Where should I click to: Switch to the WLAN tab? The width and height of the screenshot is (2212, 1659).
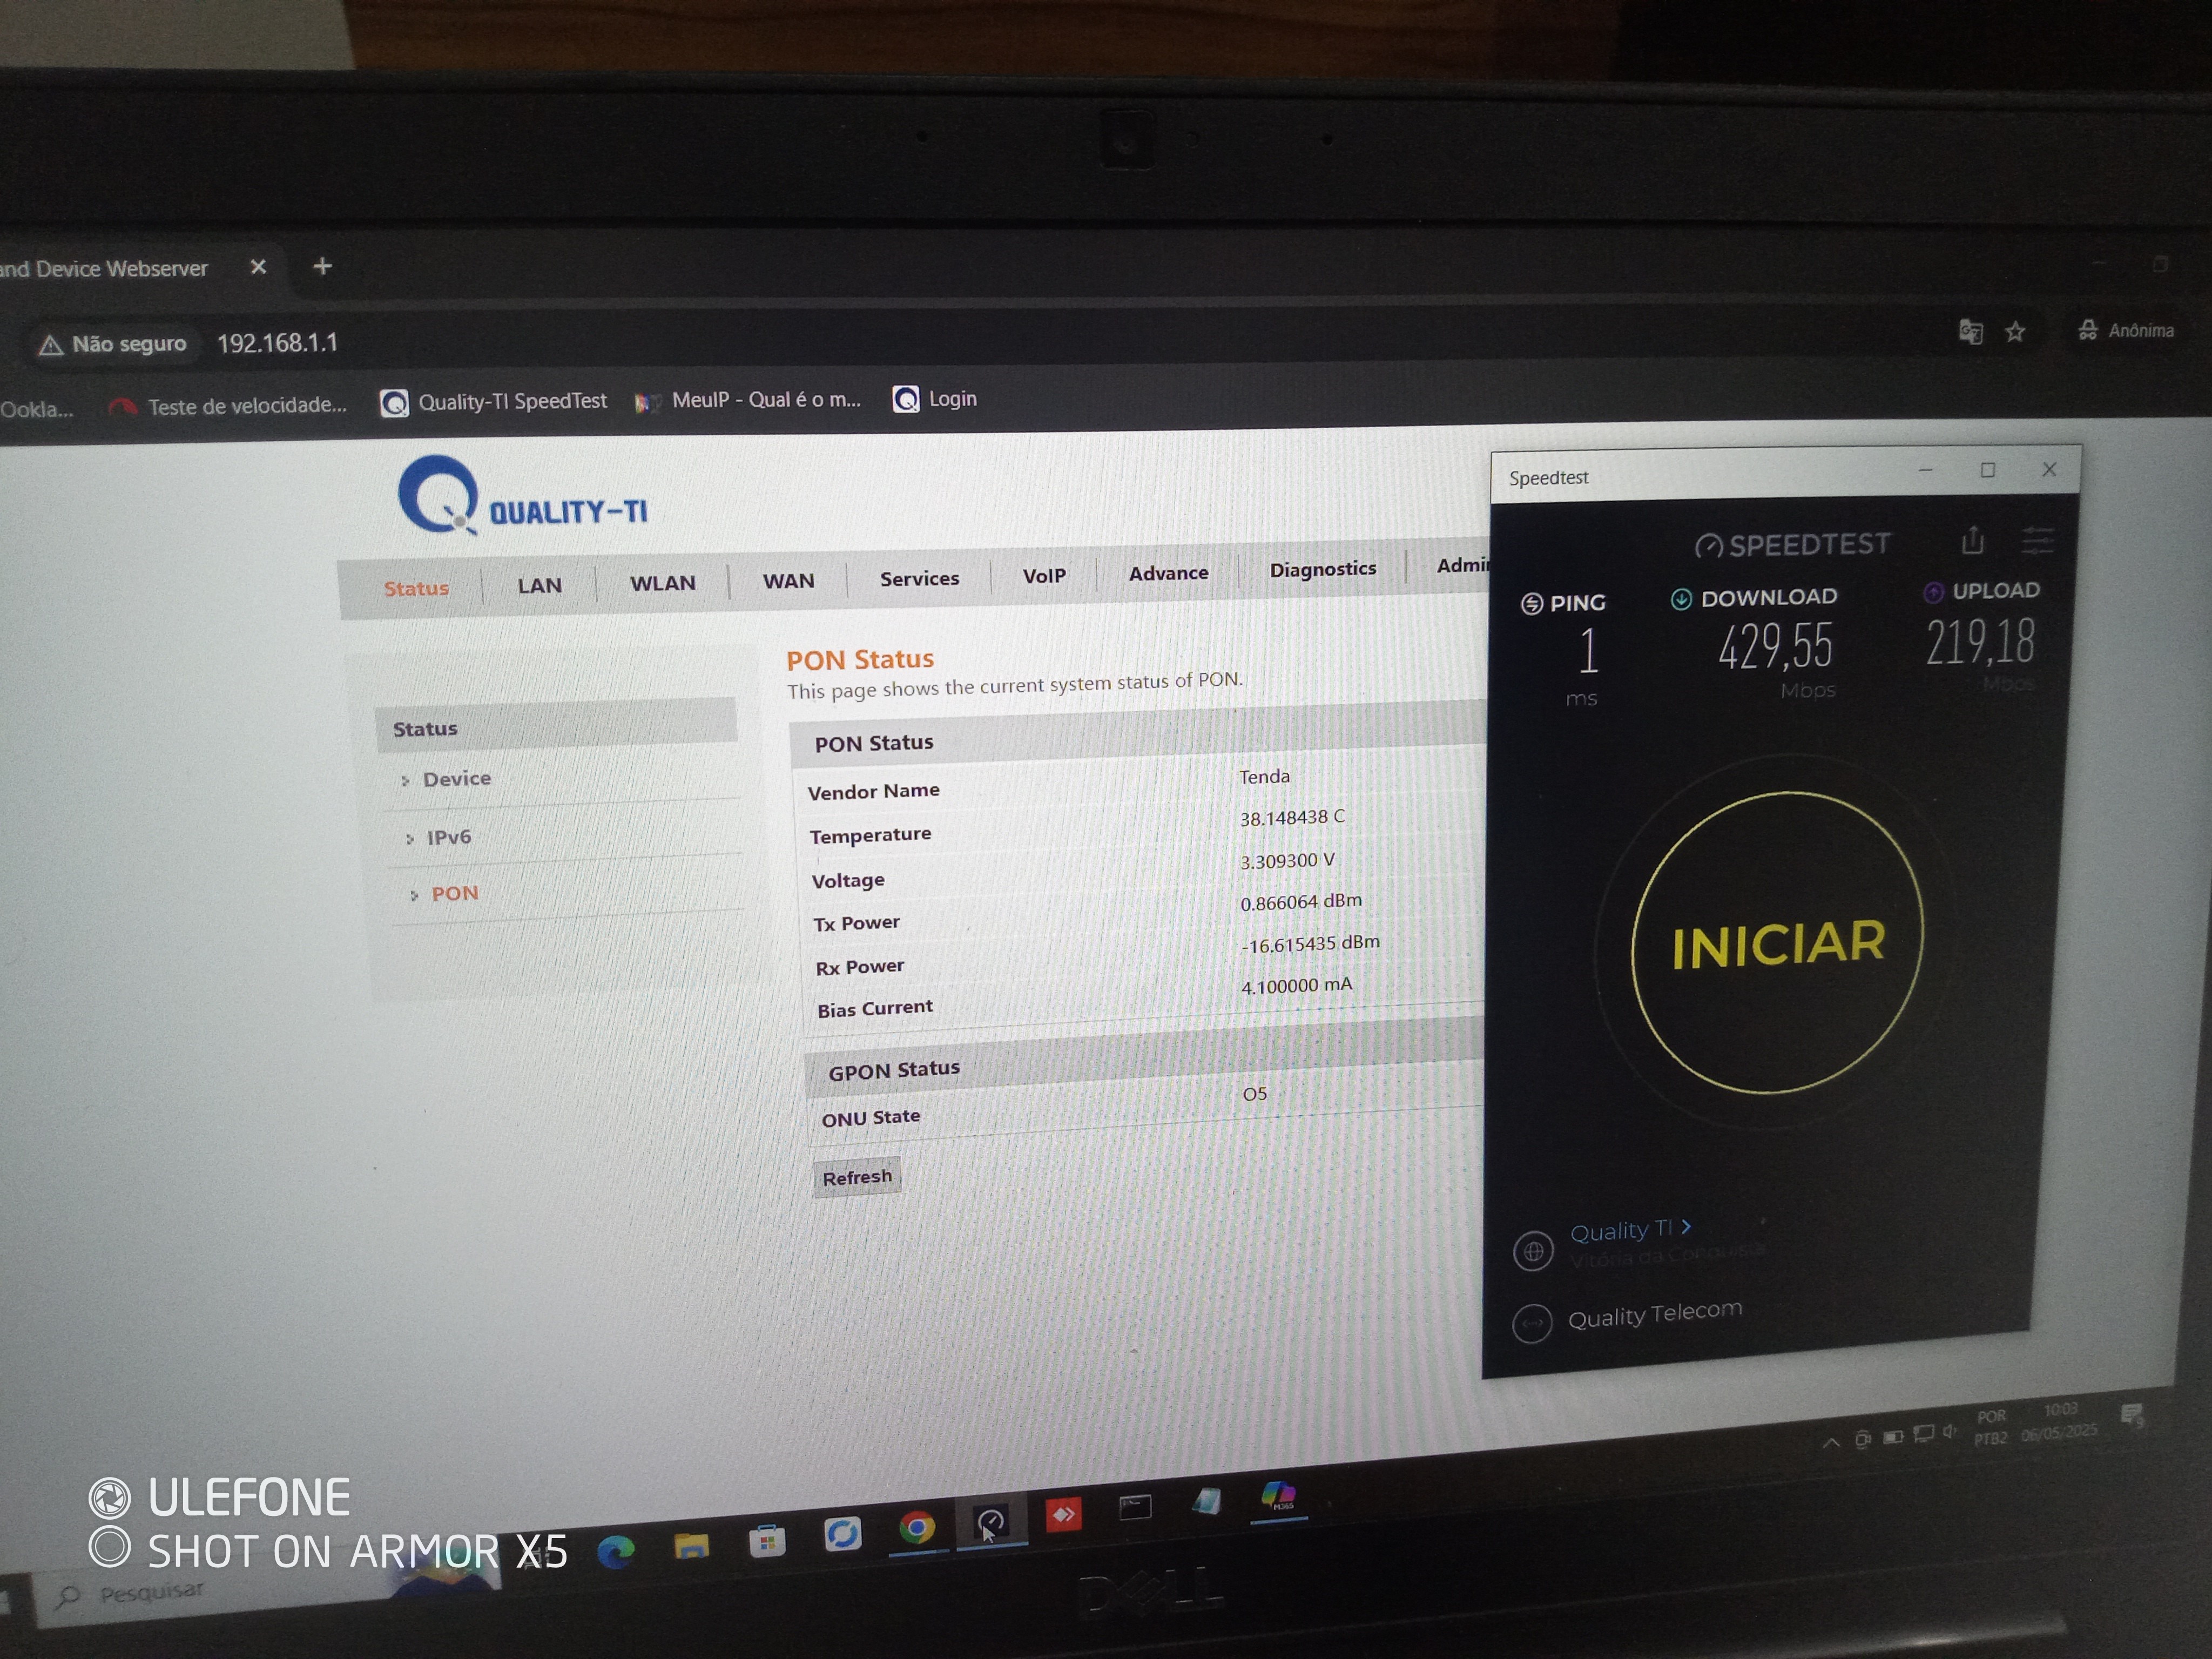point(662,583)
